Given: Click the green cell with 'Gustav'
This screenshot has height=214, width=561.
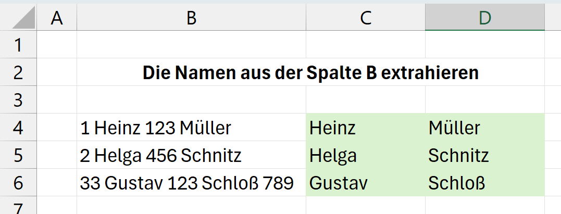Looking at the screenshot, I should pyautogui.click(x=339, y=183).
